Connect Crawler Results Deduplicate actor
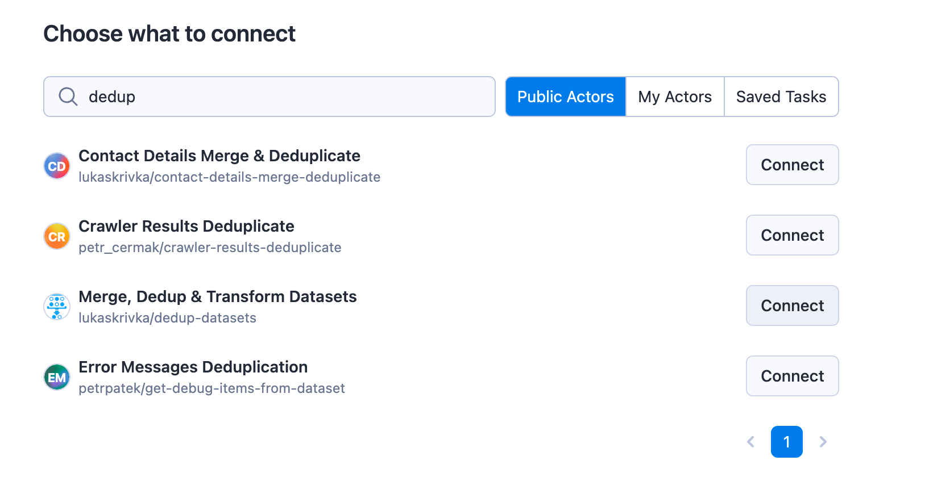 (x=793, y=235)
